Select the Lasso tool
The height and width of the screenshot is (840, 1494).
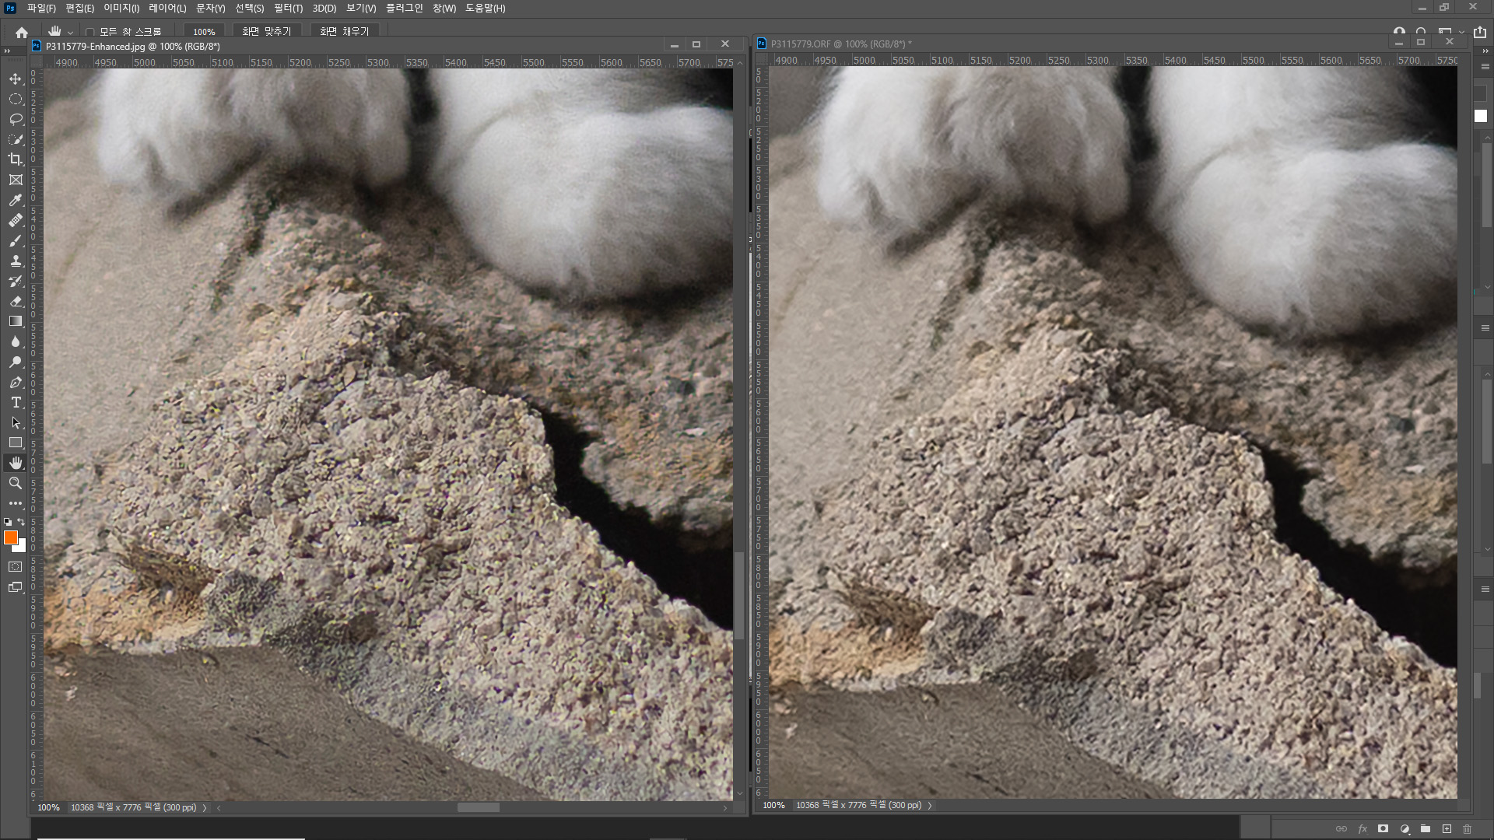[x=15, y=119]
